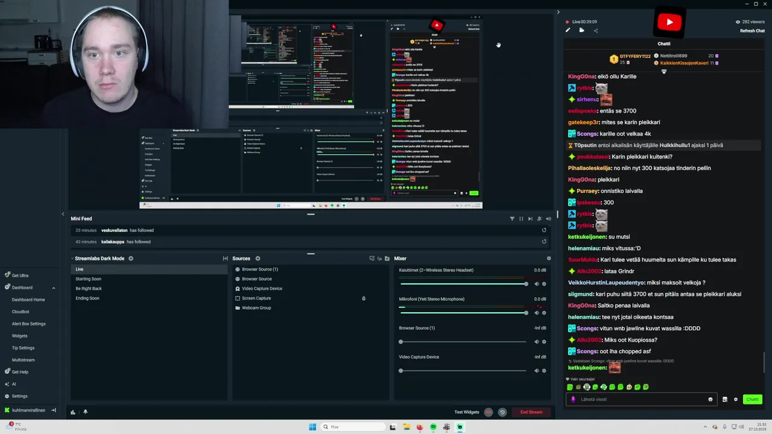Open performance stats chart icon
Viewport: 772px width, 434px height.
(73, 412)
